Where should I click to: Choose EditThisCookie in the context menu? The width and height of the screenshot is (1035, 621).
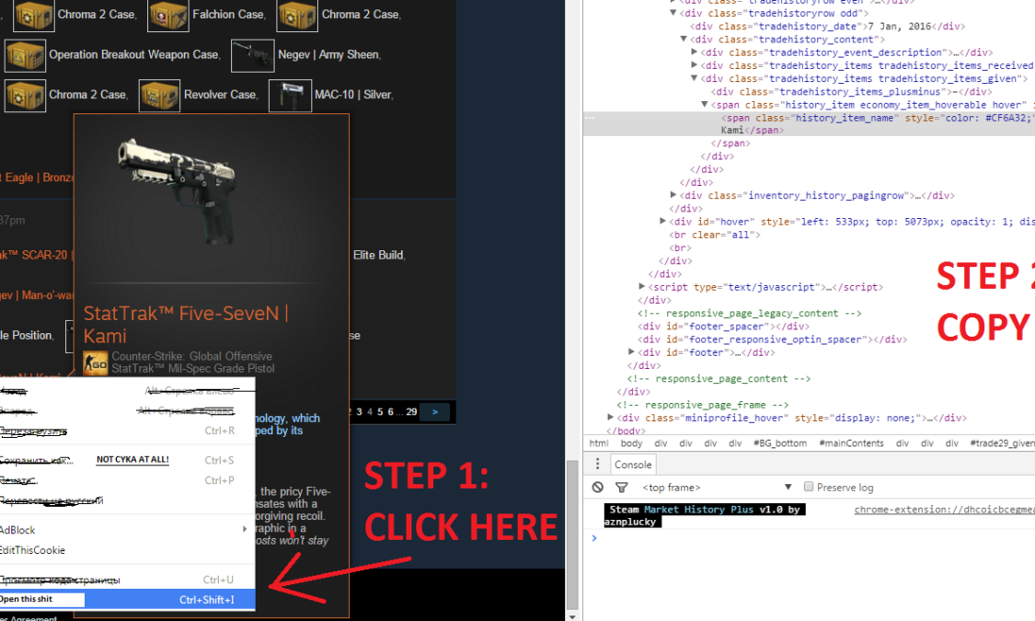click(126, 550)
